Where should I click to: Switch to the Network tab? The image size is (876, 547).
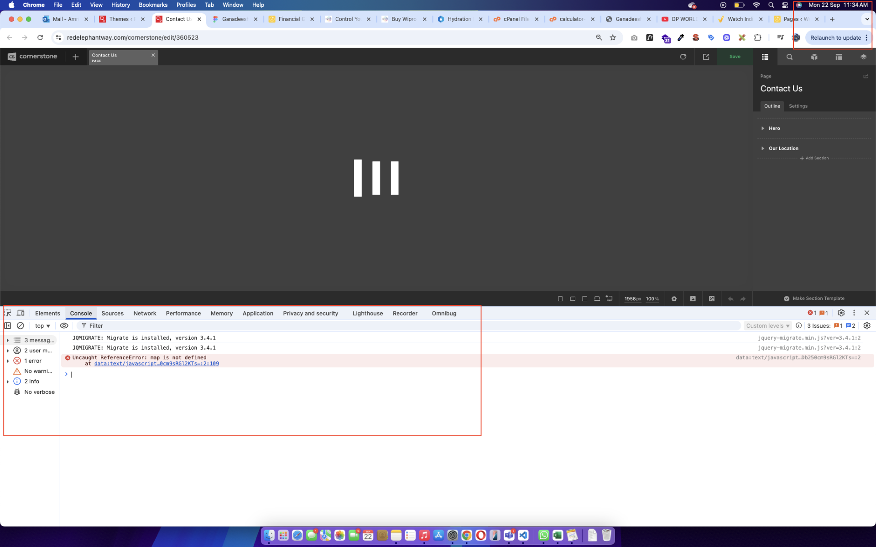click(x=145, y=313)
